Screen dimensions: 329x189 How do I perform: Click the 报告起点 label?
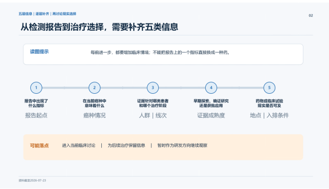click(x=37, y=115)
